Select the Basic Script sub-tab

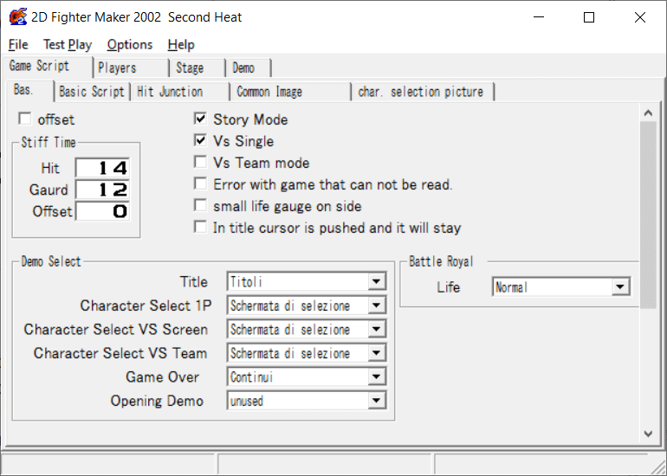pos(92,92)
